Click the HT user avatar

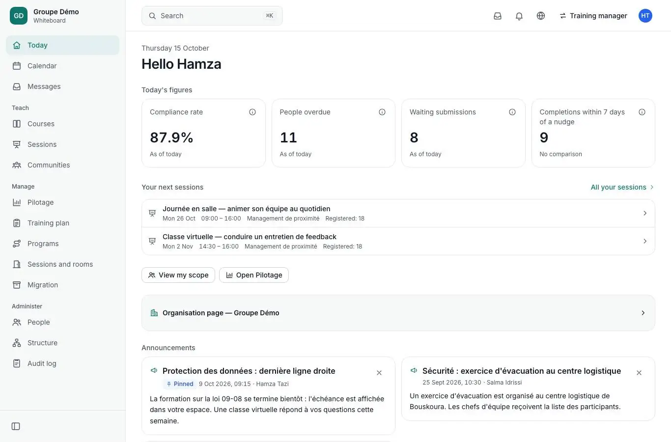coord(645,16)
